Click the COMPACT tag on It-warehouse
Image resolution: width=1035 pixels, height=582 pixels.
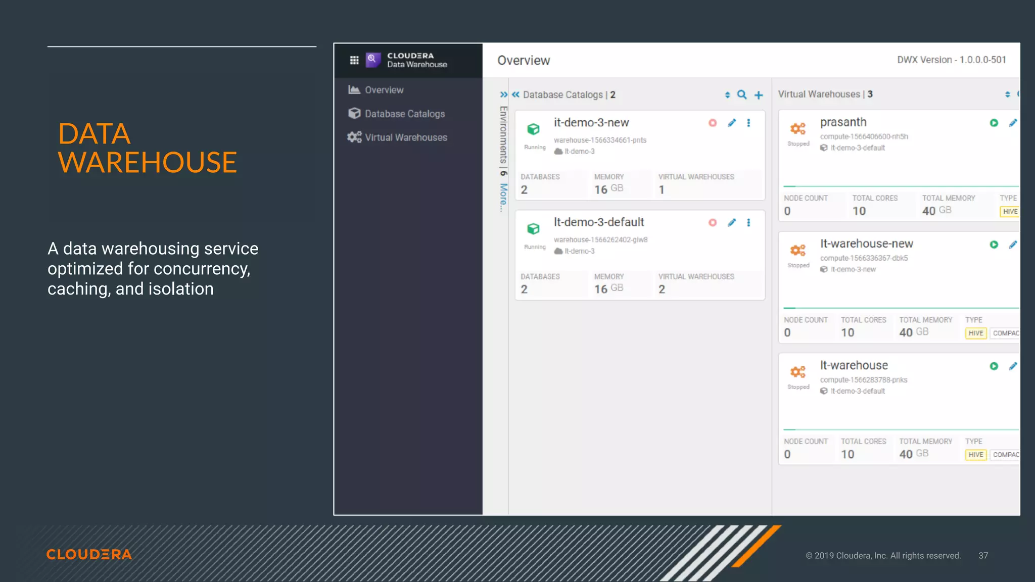(x=1005, y=455)
